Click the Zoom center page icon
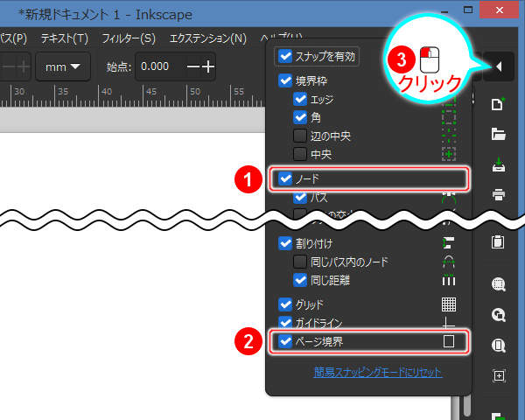The height and width of the screenshot is (420, 525). [499, 375]
